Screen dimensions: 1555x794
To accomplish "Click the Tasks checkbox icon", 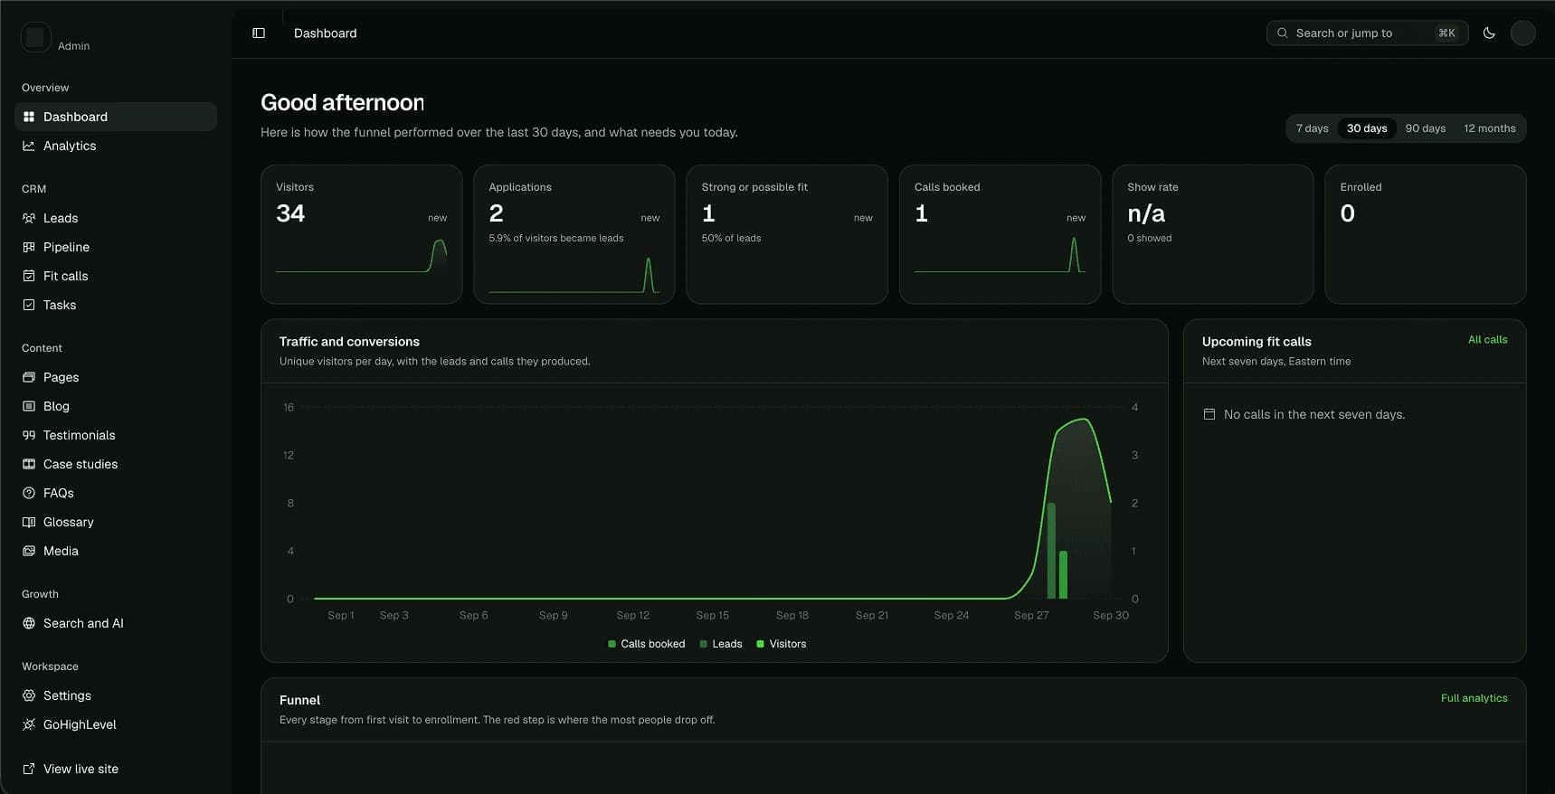I will [29, 305].
